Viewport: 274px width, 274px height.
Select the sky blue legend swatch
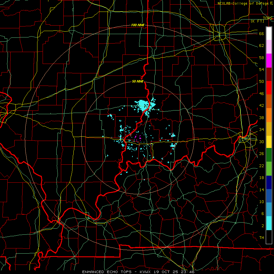coord(269,209)
